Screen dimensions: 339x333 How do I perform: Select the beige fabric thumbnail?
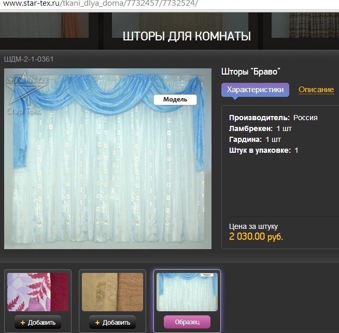tap(112, 292)
